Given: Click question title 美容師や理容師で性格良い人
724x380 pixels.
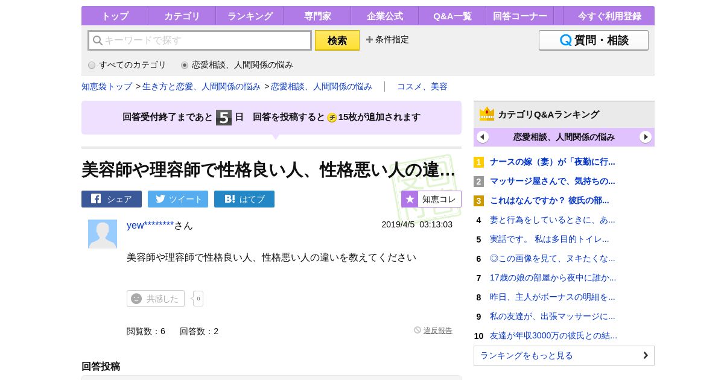Looking at the screenshot, I should (x=268, y=169).
